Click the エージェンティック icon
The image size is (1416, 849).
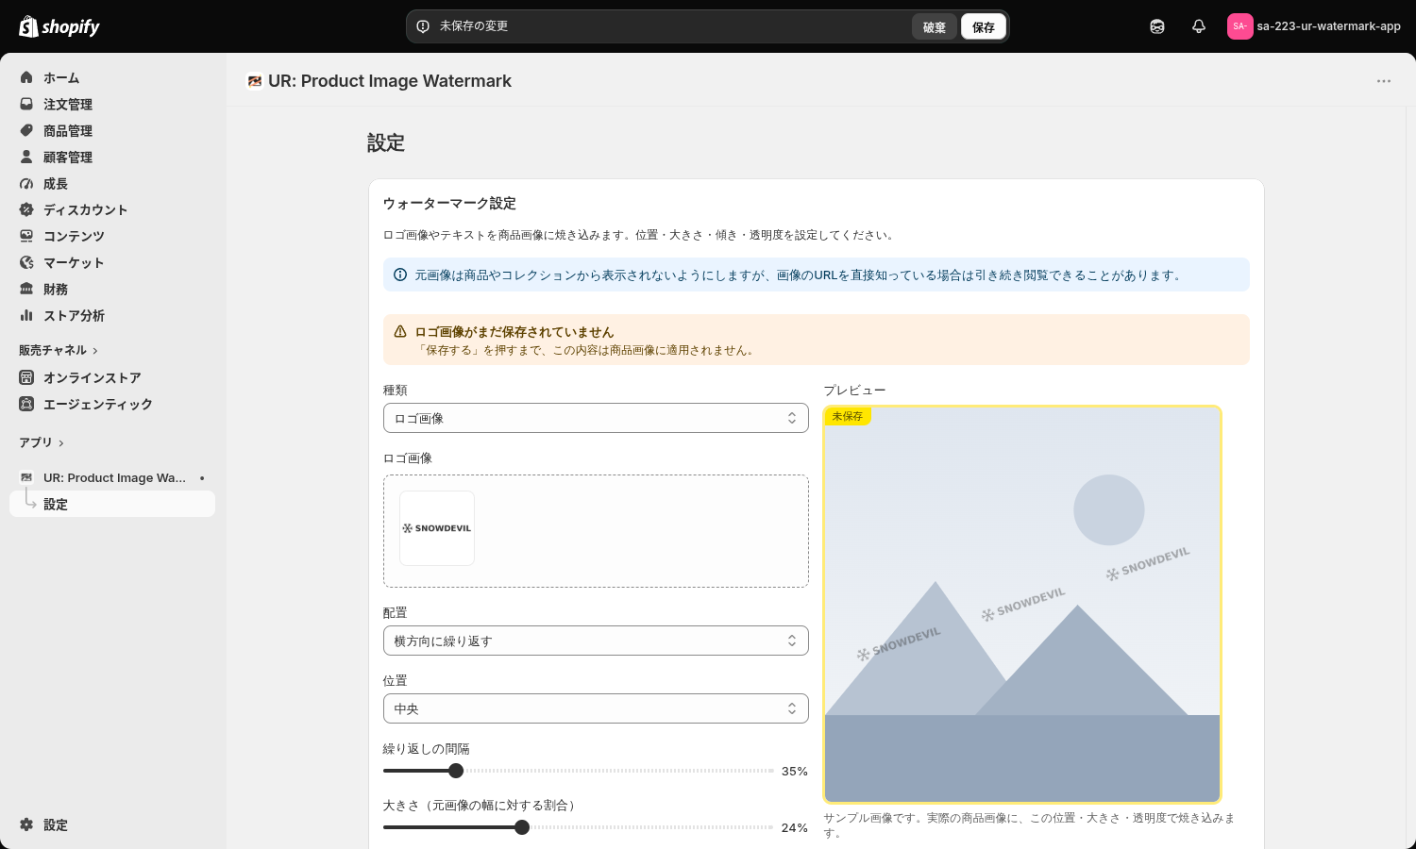click(x=26, y=404)
